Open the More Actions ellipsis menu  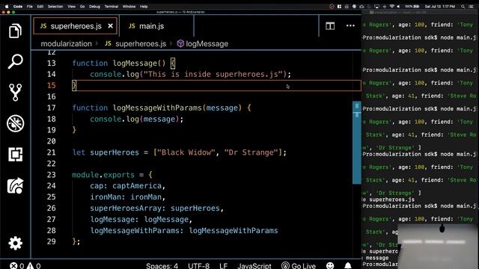coord(350,26)
